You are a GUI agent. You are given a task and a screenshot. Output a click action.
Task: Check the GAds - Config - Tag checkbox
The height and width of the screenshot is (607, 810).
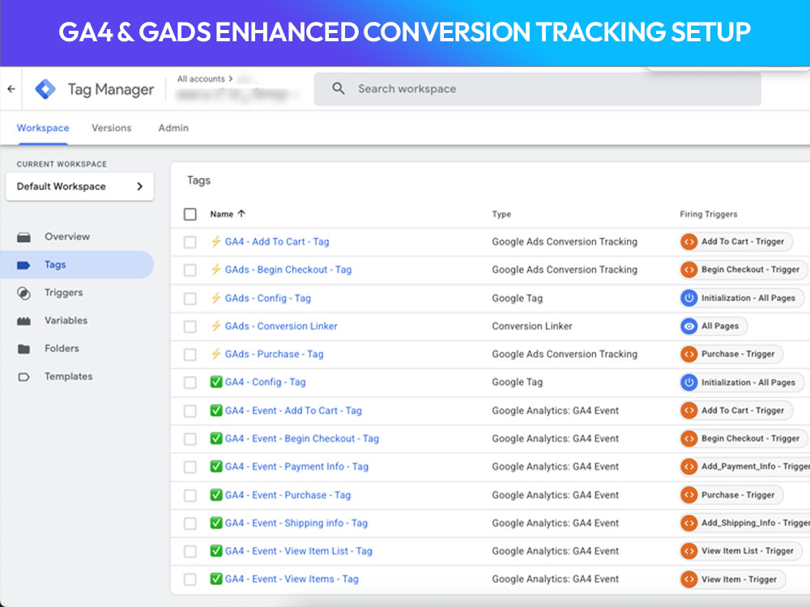coord(190,299)
